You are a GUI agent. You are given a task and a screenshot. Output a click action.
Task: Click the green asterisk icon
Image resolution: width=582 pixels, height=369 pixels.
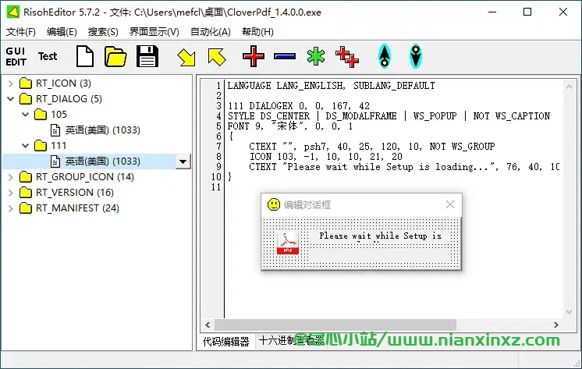[x=316, y=56]
